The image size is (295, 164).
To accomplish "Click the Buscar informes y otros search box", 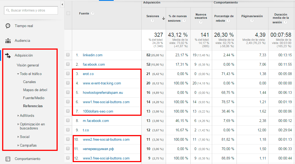I will click(31, 10).
